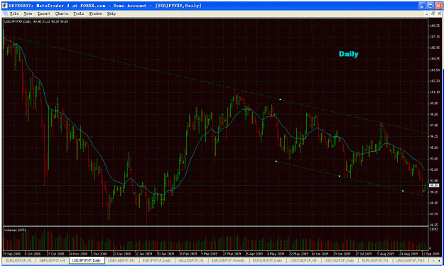444x266 pixels.
Task: Click the MetaTrader app icon in title bar
Action: 5,6
